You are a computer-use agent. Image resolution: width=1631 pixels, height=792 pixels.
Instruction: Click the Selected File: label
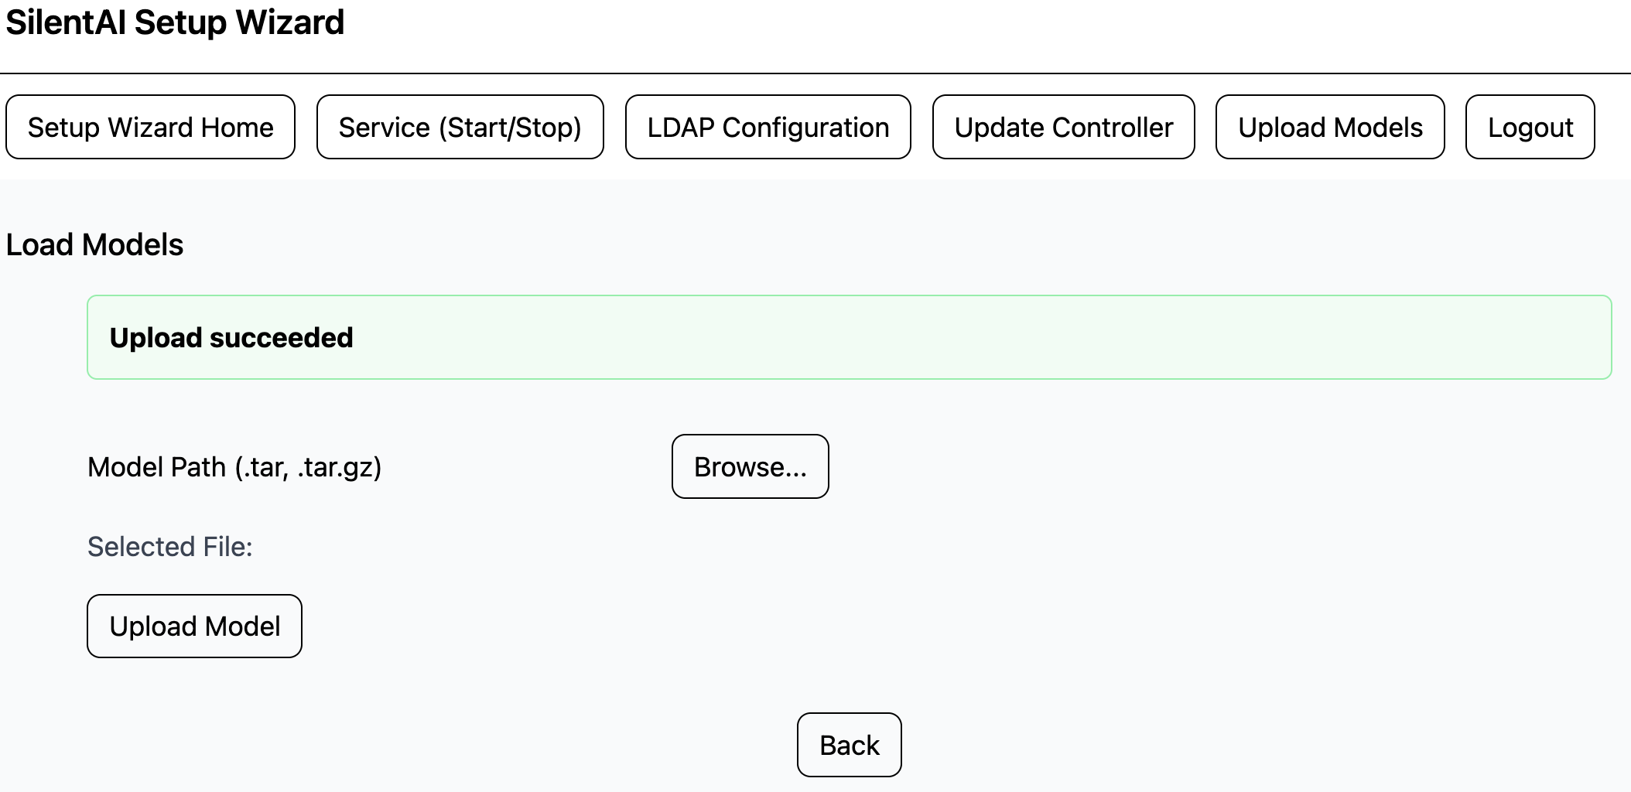click(169, 547)
